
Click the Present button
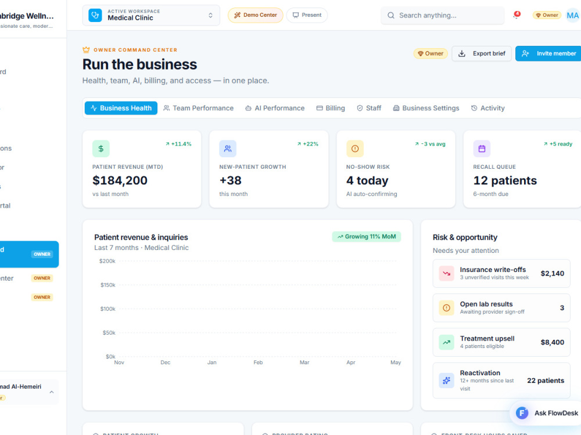pos(307,15)
